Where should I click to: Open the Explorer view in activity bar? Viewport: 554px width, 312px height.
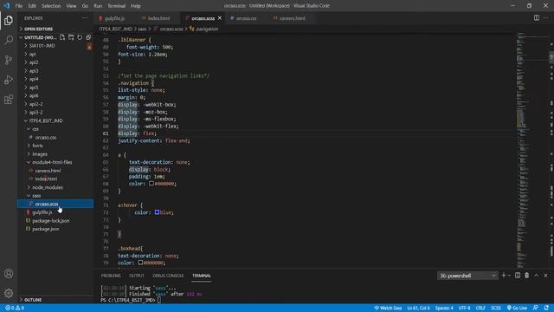click(x=9, y=21)
